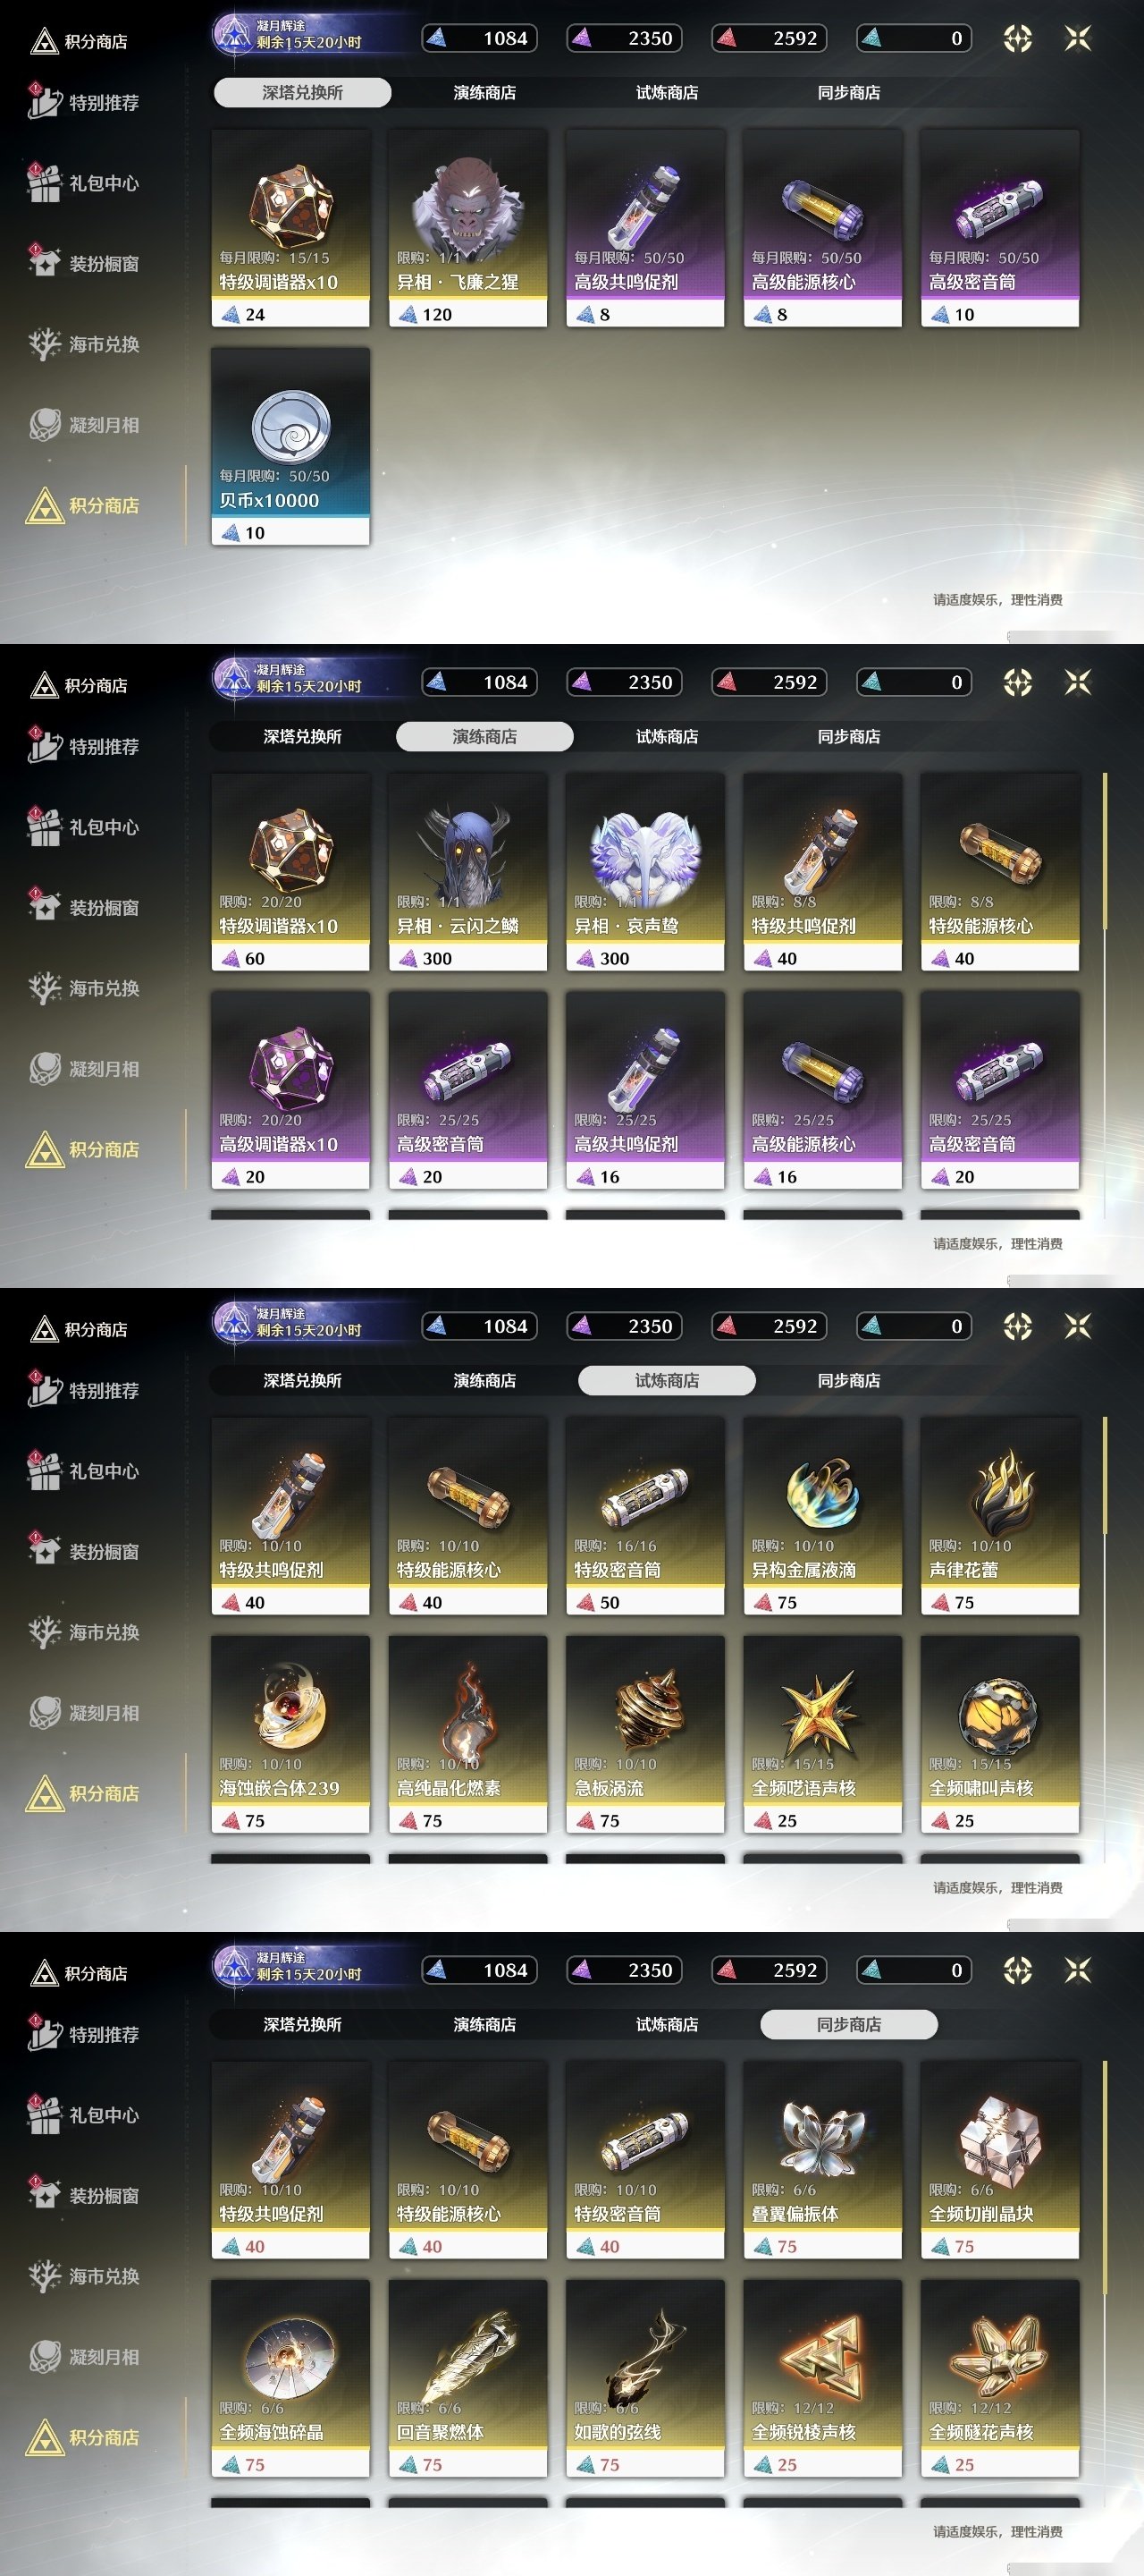The image size is (1144, 2576).
Task: Choose the 声律花蕾 flame bud item
Action: pos(1000,1516)
